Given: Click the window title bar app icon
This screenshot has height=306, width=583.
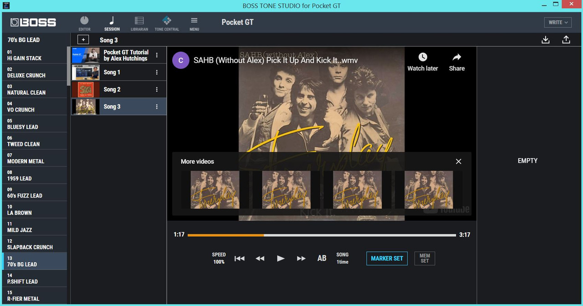Looking at the screenshot, I should [5, 5].
